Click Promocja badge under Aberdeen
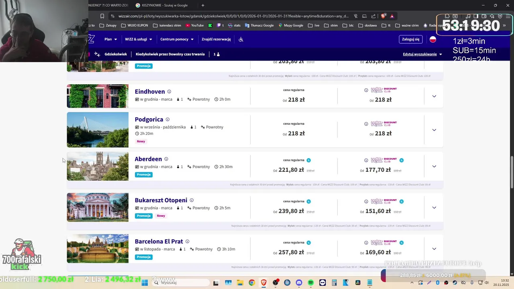The image size is (514, 289). [x=144, y=175]
